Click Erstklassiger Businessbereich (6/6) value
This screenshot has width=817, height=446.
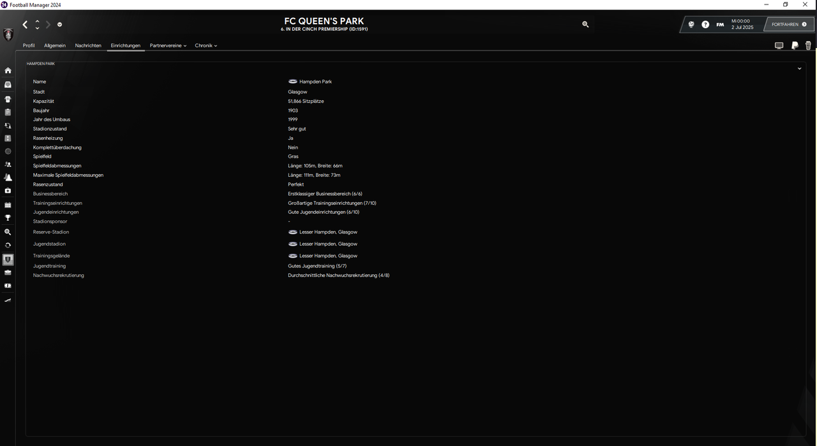coord(326,193)
